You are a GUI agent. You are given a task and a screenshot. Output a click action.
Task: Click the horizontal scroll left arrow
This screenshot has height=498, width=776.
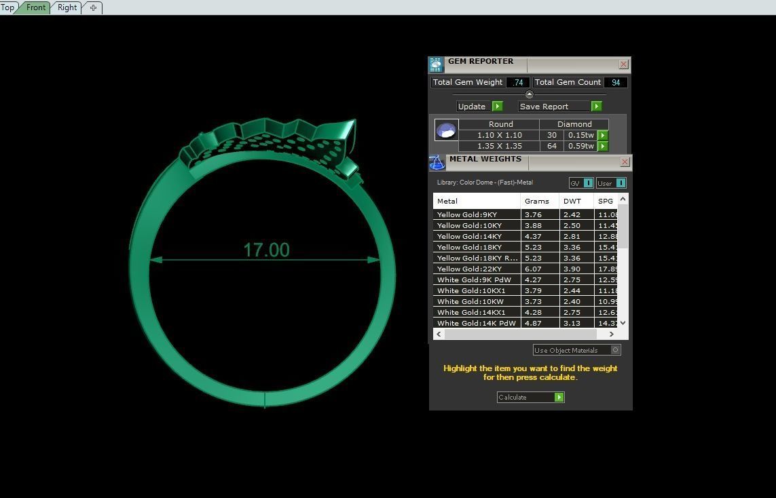pos(439,334)
